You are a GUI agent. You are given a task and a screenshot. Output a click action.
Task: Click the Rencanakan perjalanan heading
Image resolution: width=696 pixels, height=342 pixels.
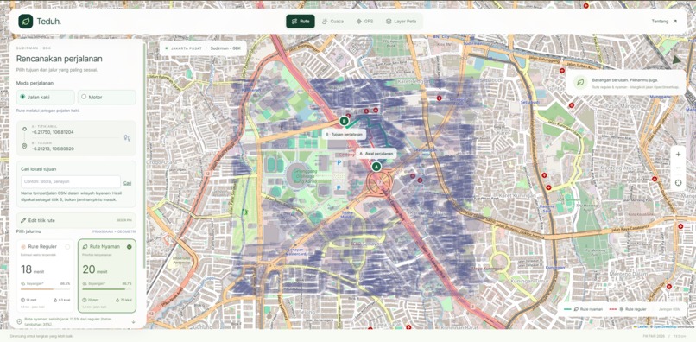pyautogui.click(x=60, y=59)
